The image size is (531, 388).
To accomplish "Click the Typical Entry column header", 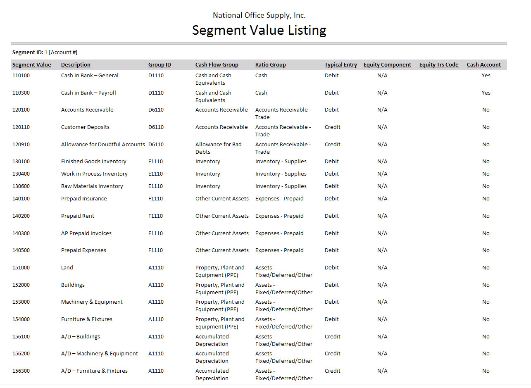I will [341, 65].
